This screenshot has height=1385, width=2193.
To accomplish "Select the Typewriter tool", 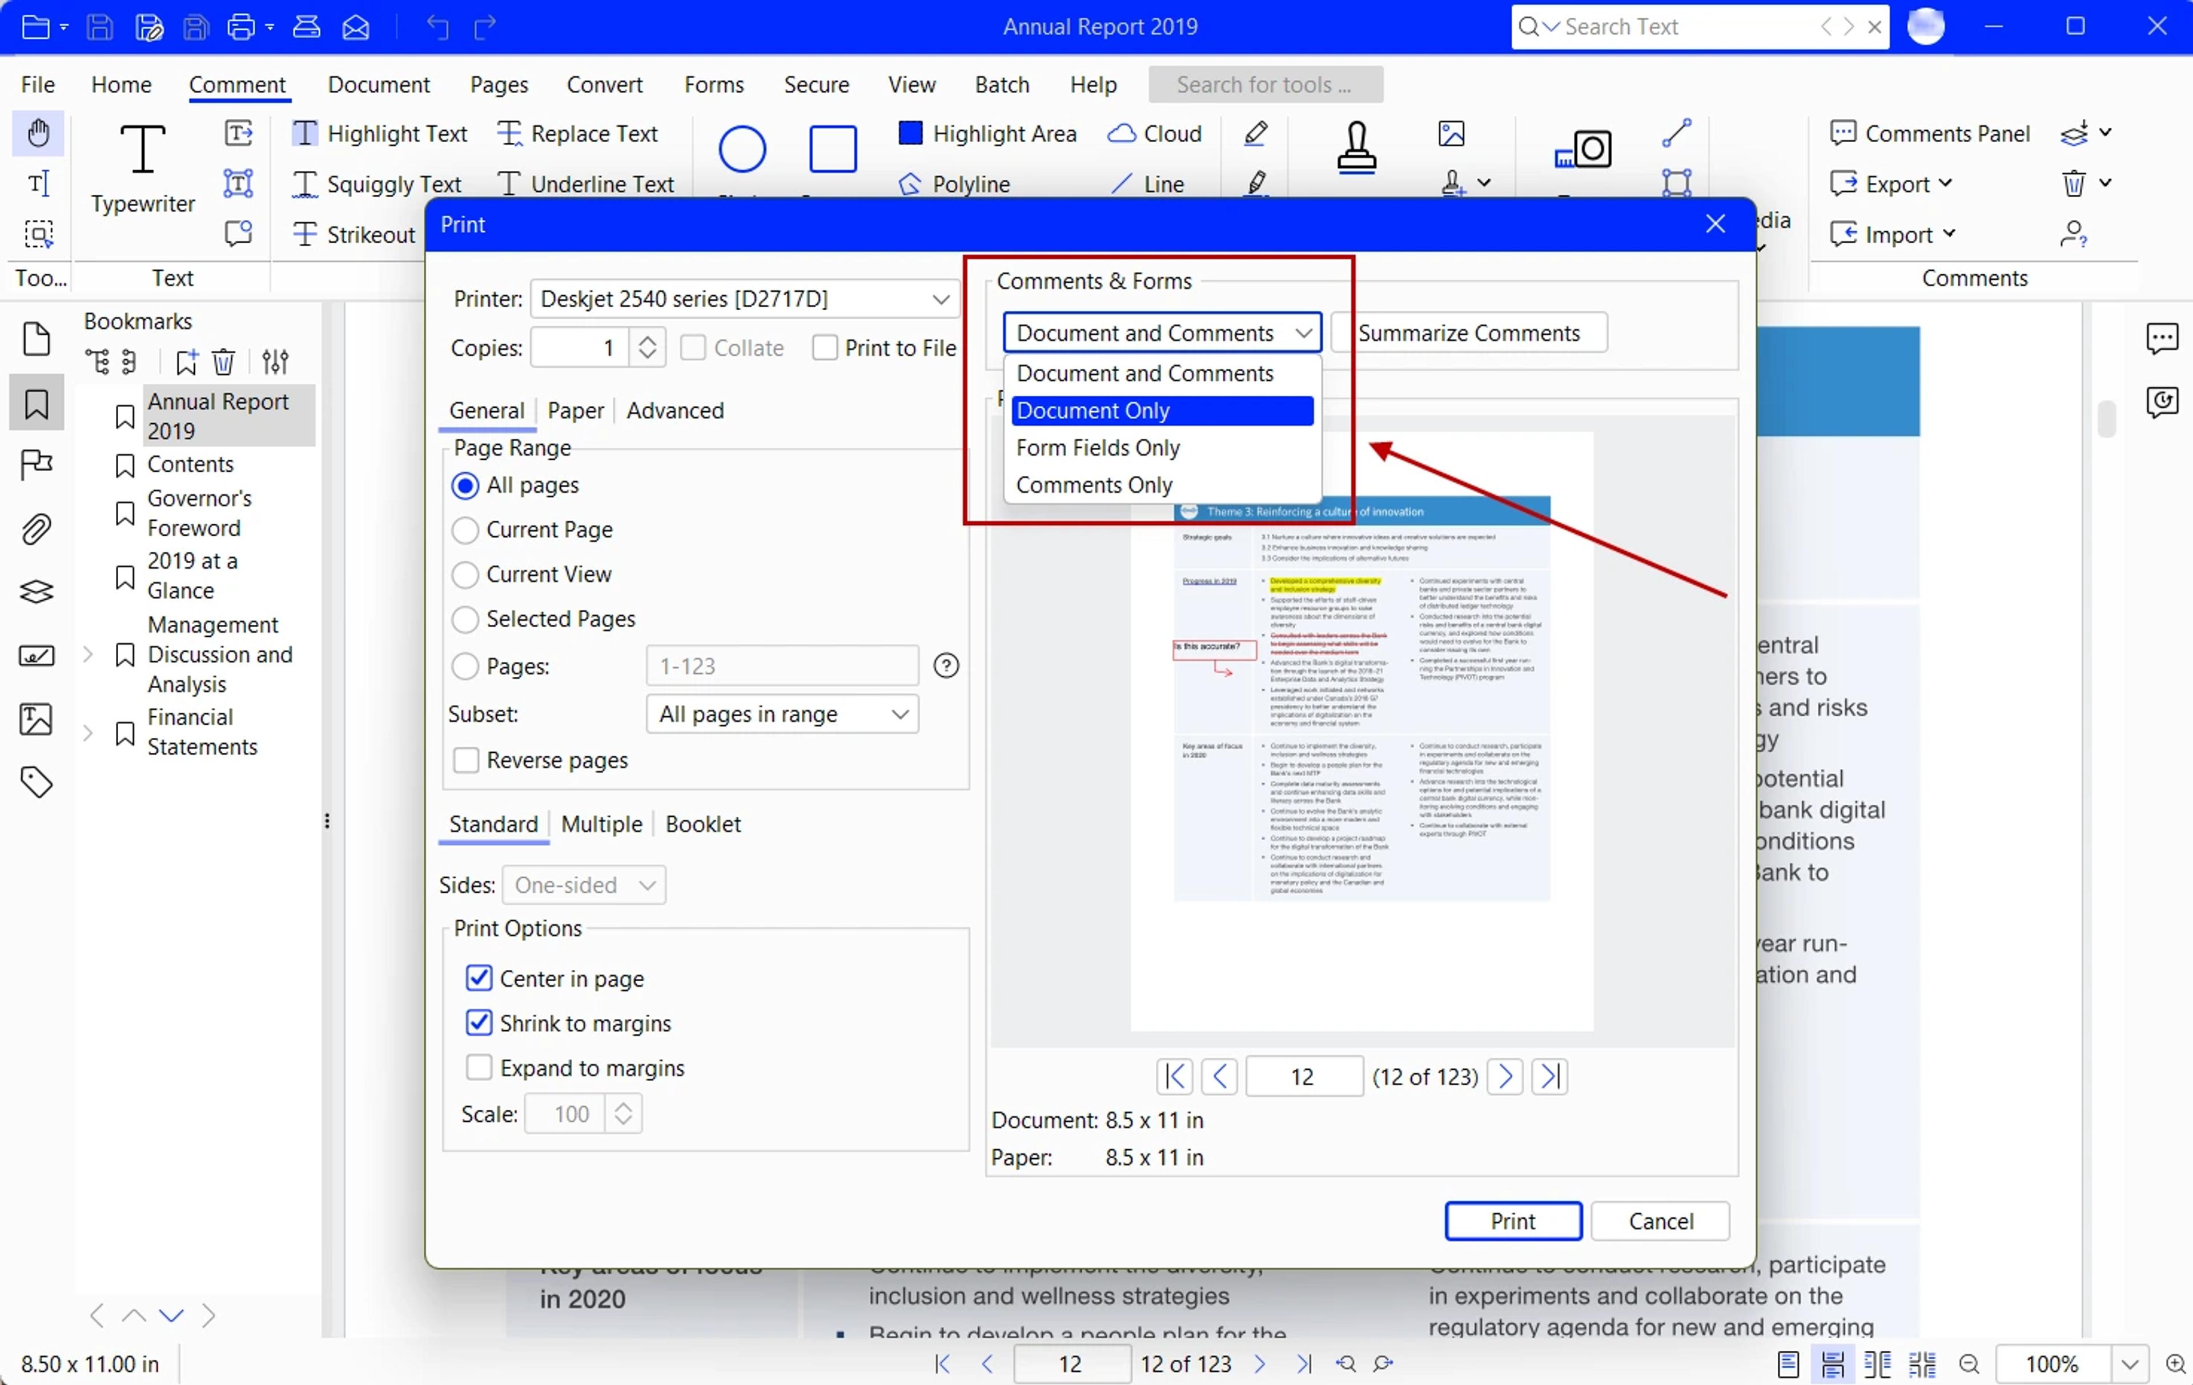I will (x=143, y=168).
